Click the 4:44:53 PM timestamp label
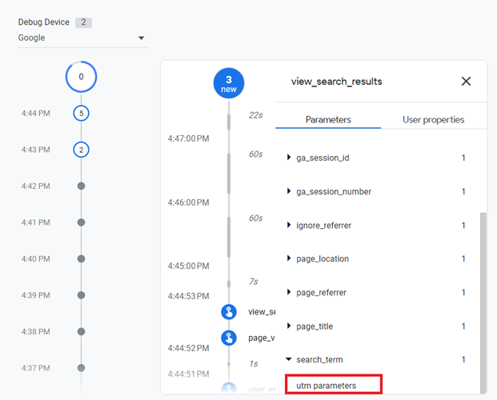Screen dimensions: 497x400 (189, 296)
